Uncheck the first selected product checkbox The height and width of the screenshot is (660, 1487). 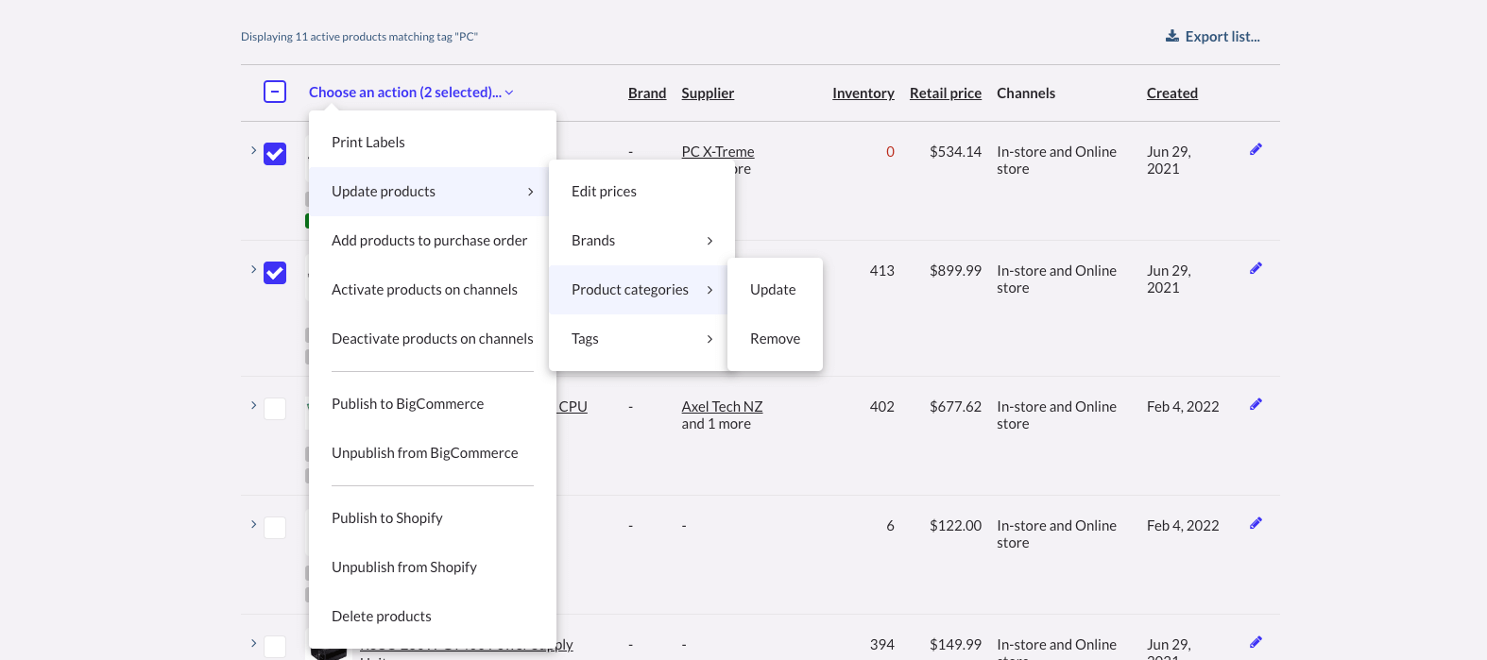(275, 154)
